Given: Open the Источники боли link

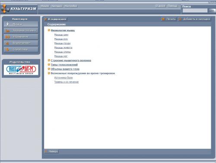Looking at the screenshot, I should pyautogui.click(x=64, y=77).
